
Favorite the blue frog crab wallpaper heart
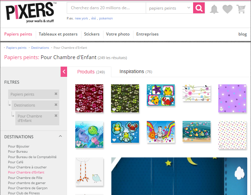114,140
